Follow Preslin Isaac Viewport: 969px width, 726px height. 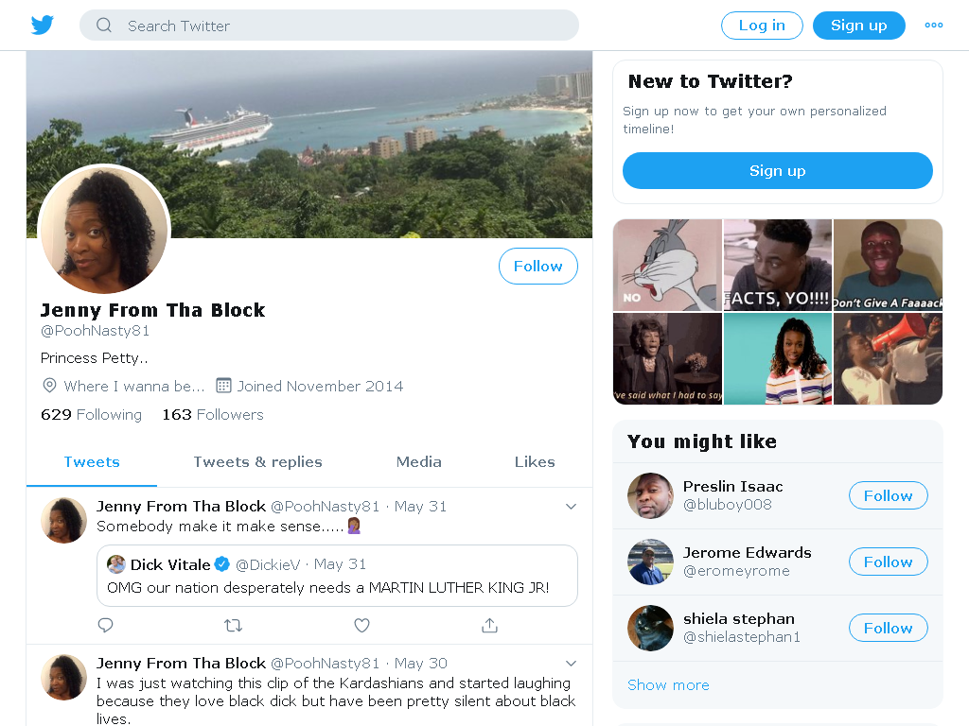click(x=888, y=495)
